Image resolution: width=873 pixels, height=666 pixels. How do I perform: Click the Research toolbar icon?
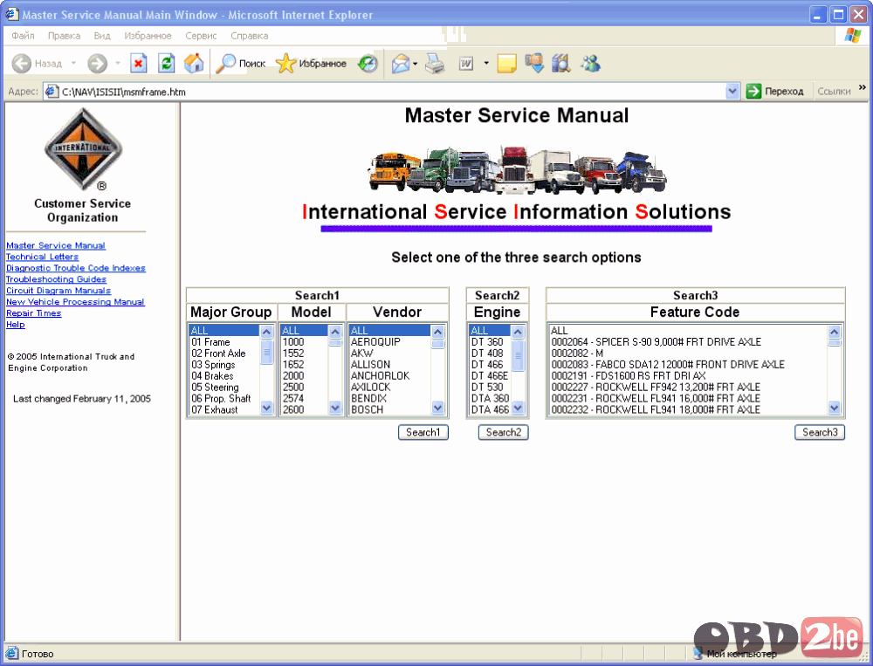tap(561, 64)
